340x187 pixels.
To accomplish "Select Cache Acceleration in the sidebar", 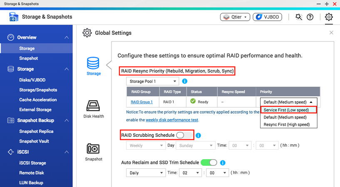I will coord(38,100).
